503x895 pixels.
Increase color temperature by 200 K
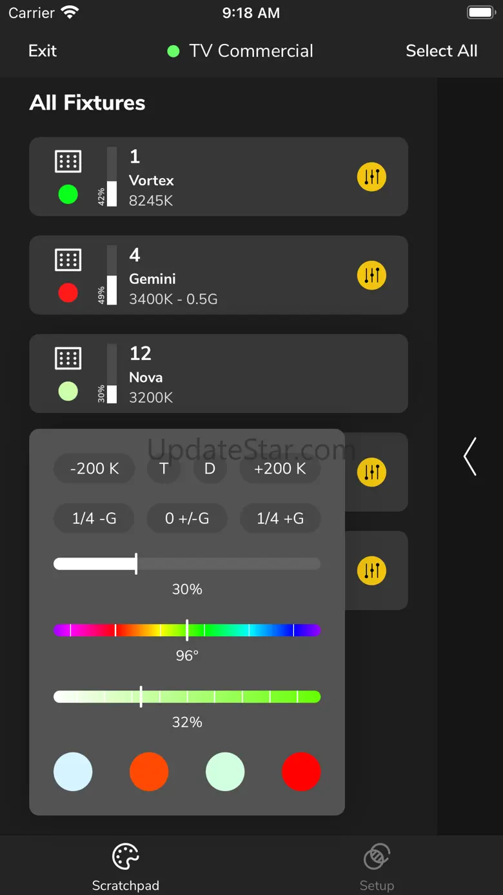(280, 468)
